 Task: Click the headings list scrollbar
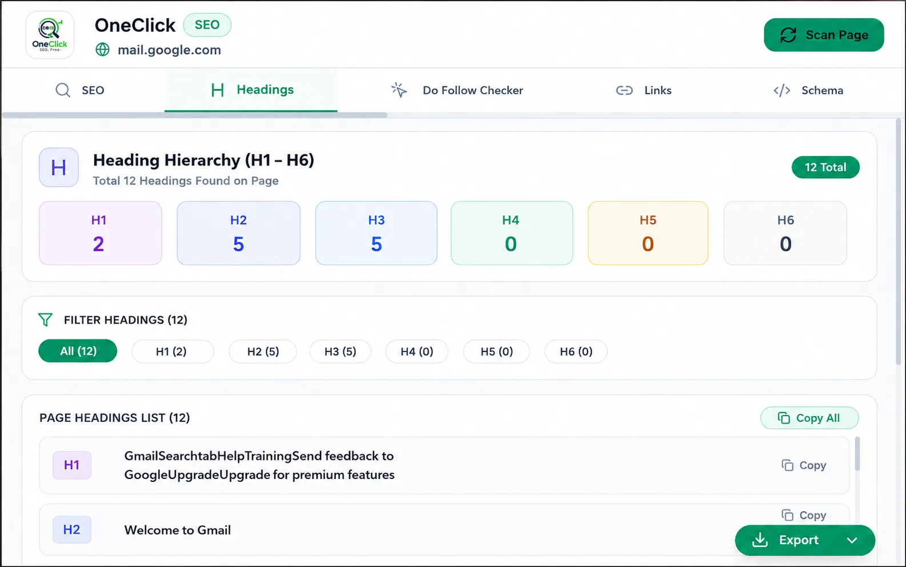pyautogui.click(x=857, y=454)
